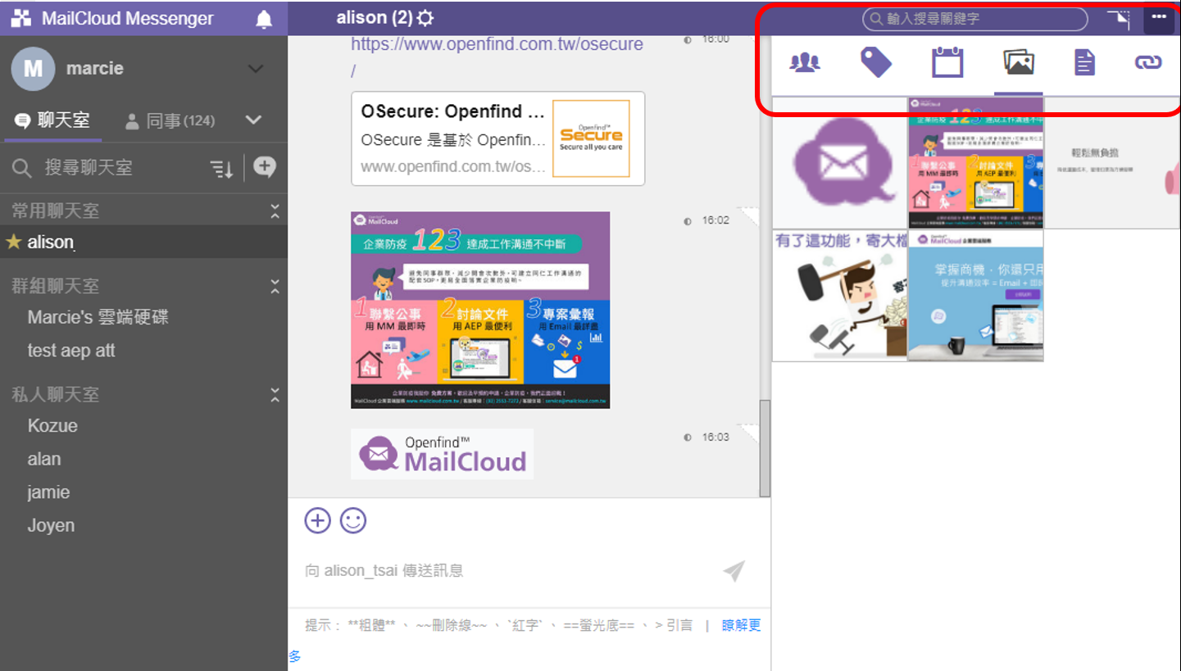Create a new chat with plus bubble icon
This screenshot has width=1181, height=671.
coord(264,167)
